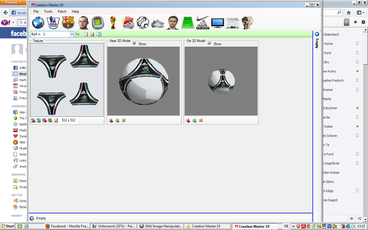This screenshot has width=368, height=230.
Task: Click the red X remove texture icon
Action: pos(56,120)
